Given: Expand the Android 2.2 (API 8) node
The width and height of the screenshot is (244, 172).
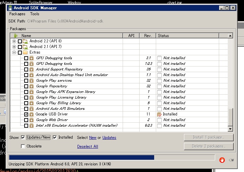Looking at the screenshot, I should (x=14, y=41).
